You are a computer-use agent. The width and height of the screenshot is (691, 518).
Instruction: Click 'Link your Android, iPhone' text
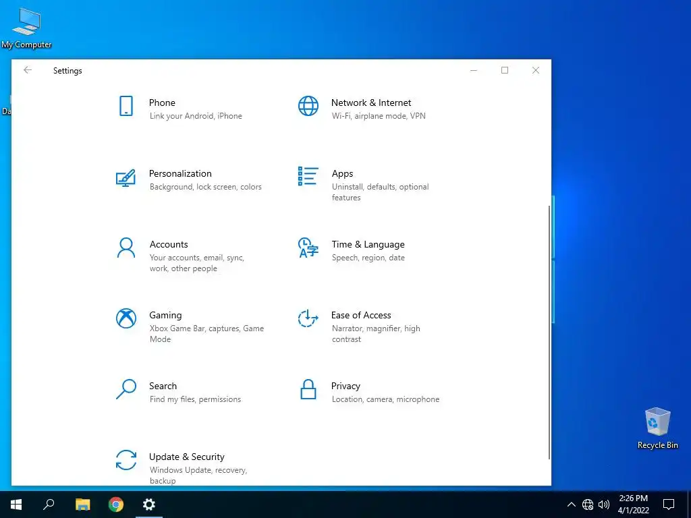point(196,116)
